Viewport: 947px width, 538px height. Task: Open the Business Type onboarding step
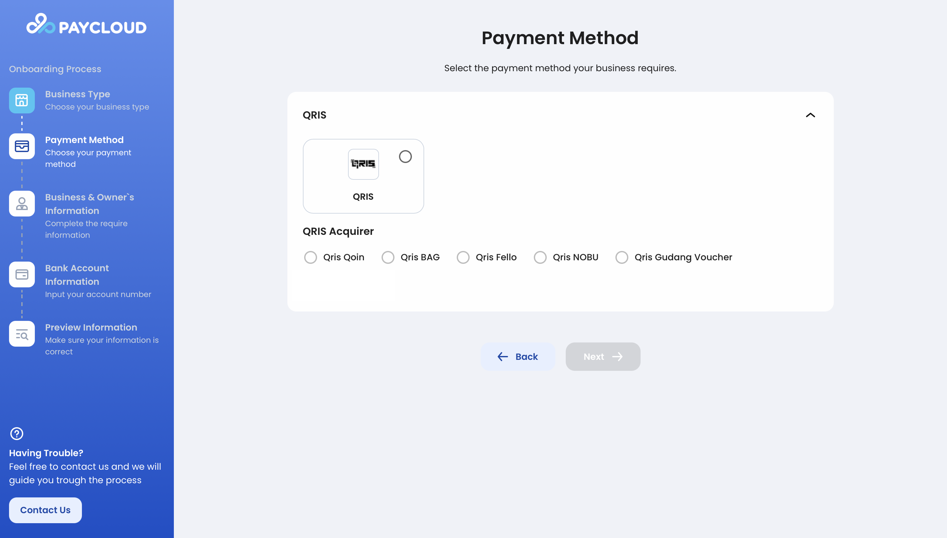coord(78,94)
